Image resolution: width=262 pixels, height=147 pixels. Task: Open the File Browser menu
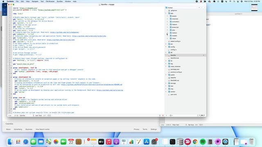pyautogui.click(x=50, y=1)
